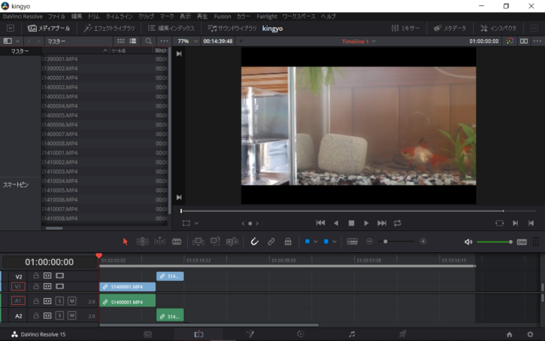Screen dimensions: 545x341
Task: Select the arrow selection mode tool
Action: point(126,242)
